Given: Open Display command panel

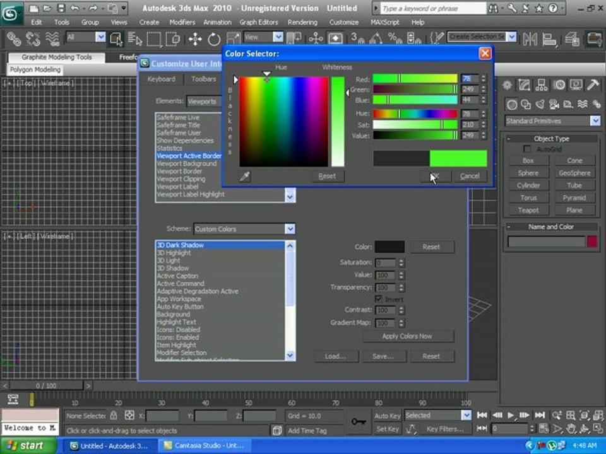Looking at the screenshot, I should point(576,84).
